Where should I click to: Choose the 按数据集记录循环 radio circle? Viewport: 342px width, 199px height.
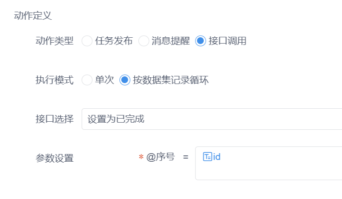coord(125,80)
